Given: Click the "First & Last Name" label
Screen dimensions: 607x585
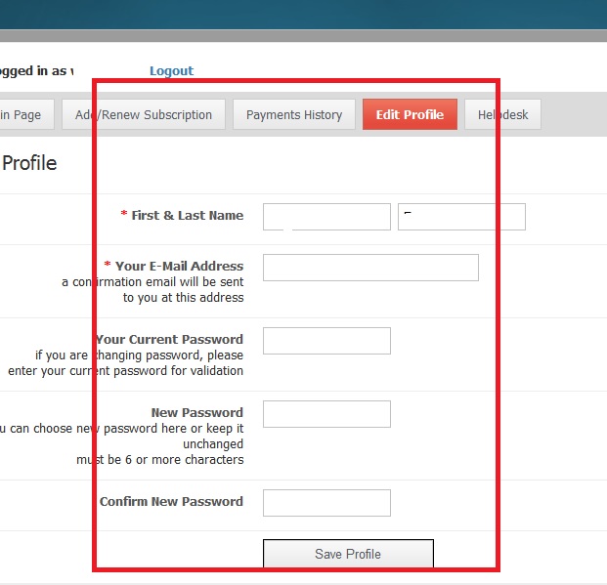Looking at the screenshot, I should tap(187, 216).
